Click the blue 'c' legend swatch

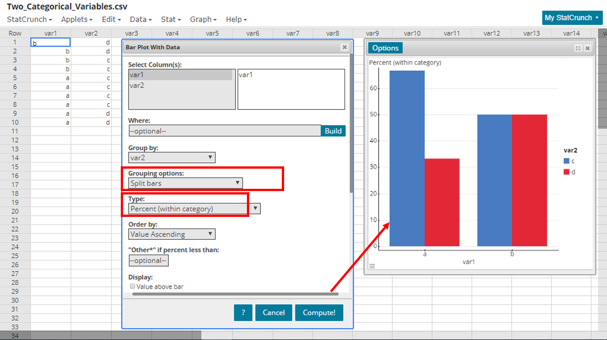pyautogui.click(x=566, y=161)
